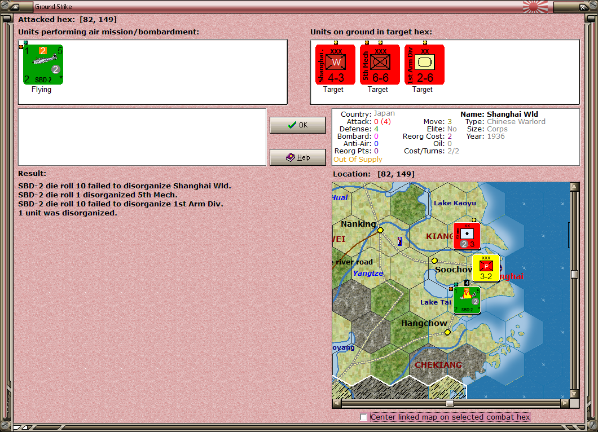598x432 pixels.
Task: Click the 'Type: Chinese Warlord' text
Action: pos(505,122)
